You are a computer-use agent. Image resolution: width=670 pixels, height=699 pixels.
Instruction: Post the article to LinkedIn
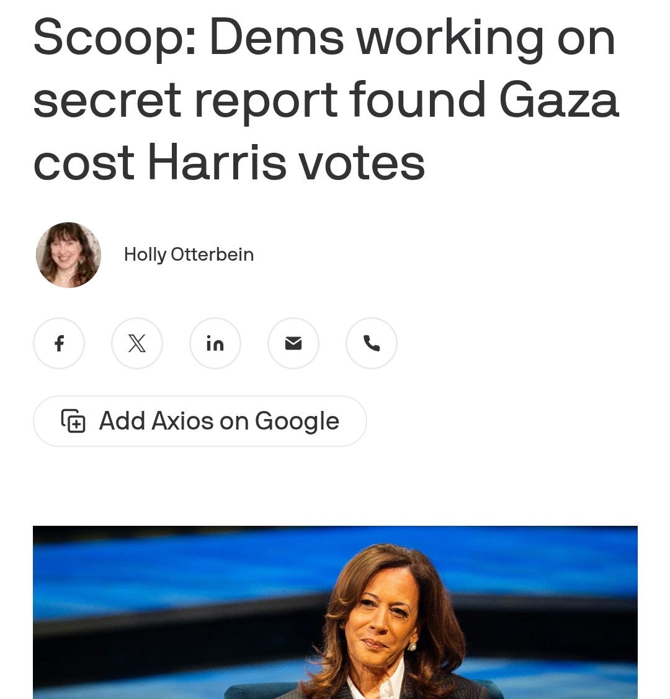tap(215, 343)
